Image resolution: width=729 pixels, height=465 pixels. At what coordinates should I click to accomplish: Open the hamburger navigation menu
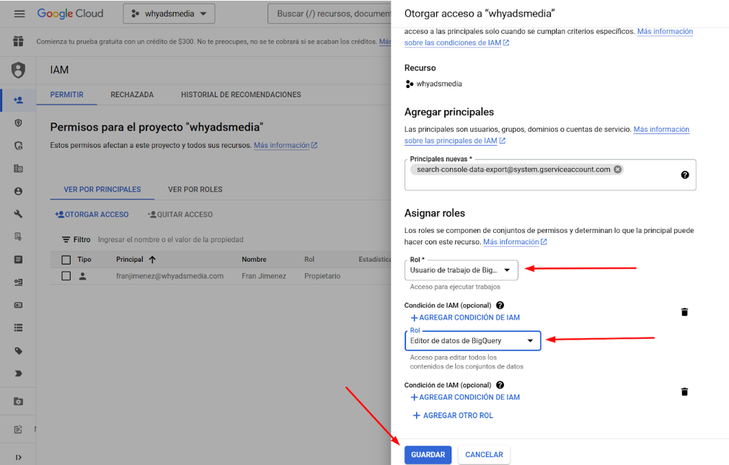pos(19,14)
